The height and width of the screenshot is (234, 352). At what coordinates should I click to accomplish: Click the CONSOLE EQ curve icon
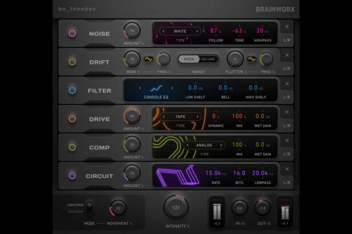156,88
